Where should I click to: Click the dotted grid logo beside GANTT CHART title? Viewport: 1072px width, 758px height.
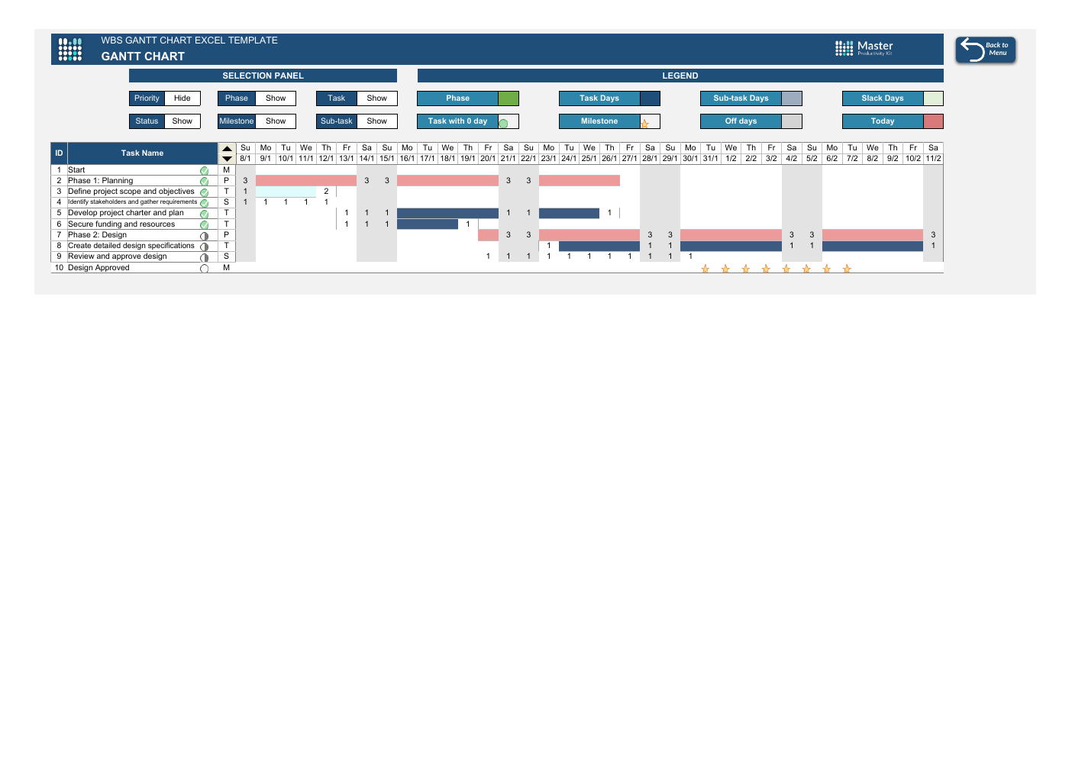70,50
